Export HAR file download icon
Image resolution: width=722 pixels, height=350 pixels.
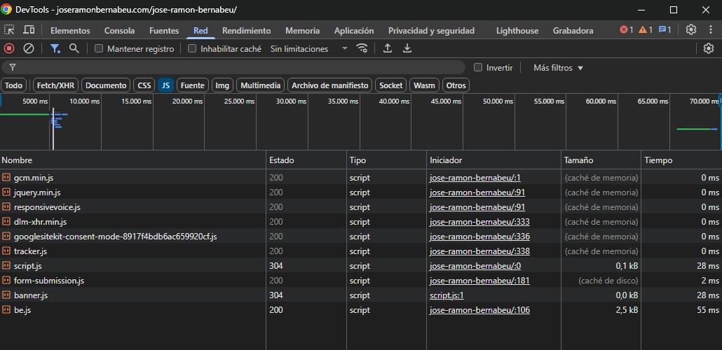pos(407,48)
